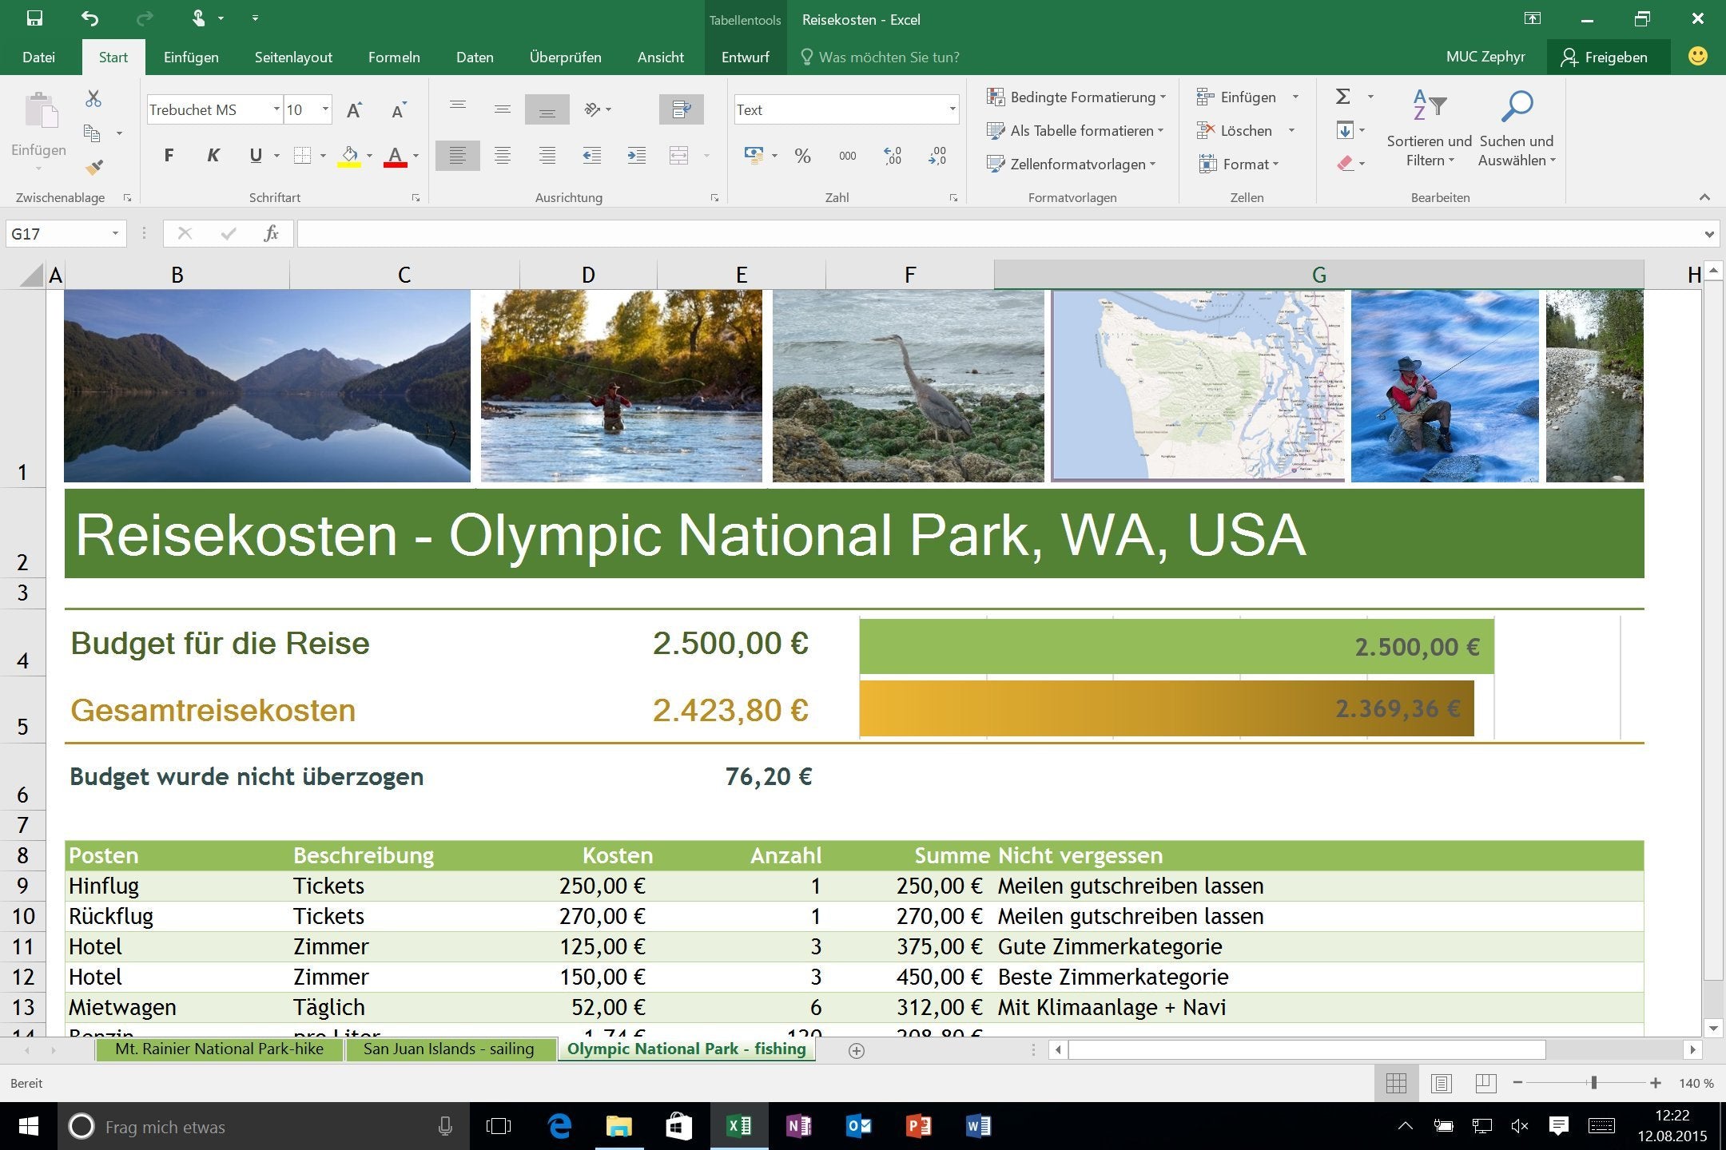
Task: Click Merge and Center icon
Action: point(679,156)
